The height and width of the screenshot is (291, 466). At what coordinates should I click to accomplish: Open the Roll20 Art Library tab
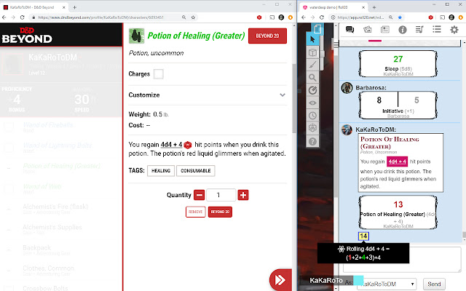tap(367, 29)
